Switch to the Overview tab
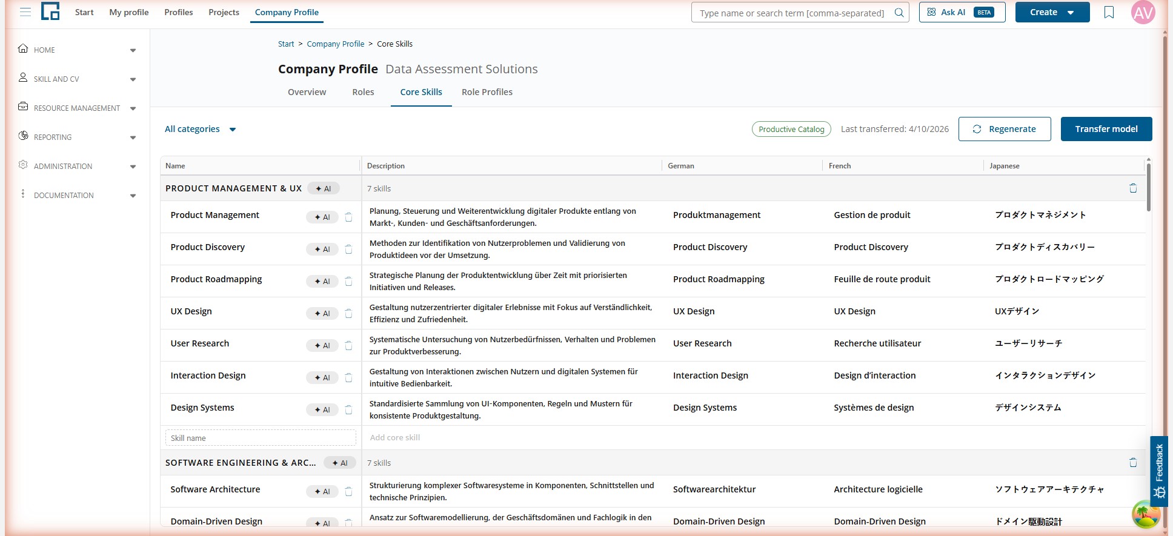This screenshot has height=536, width=1173. (307, 92)
